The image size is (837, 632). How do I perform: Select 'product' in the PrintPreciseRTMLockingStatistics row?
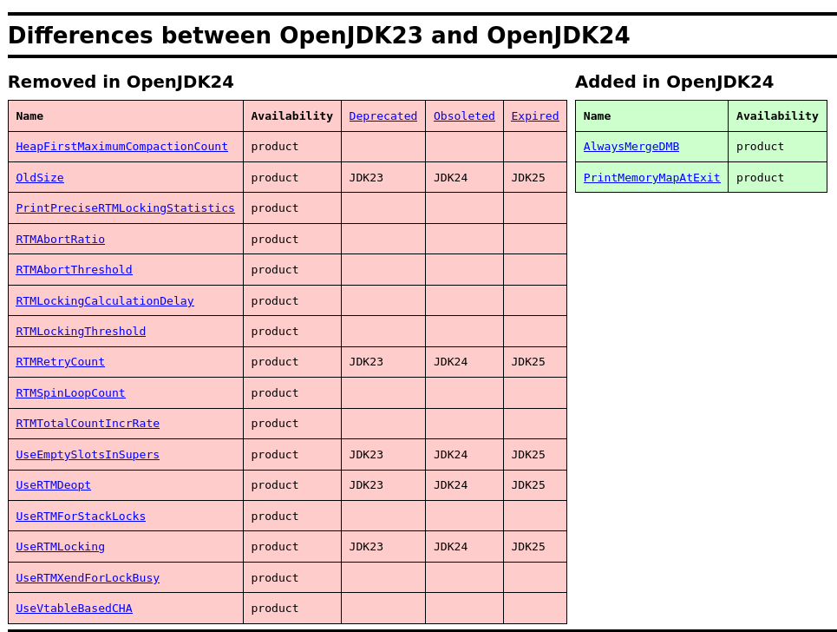[x=275, y=207]
